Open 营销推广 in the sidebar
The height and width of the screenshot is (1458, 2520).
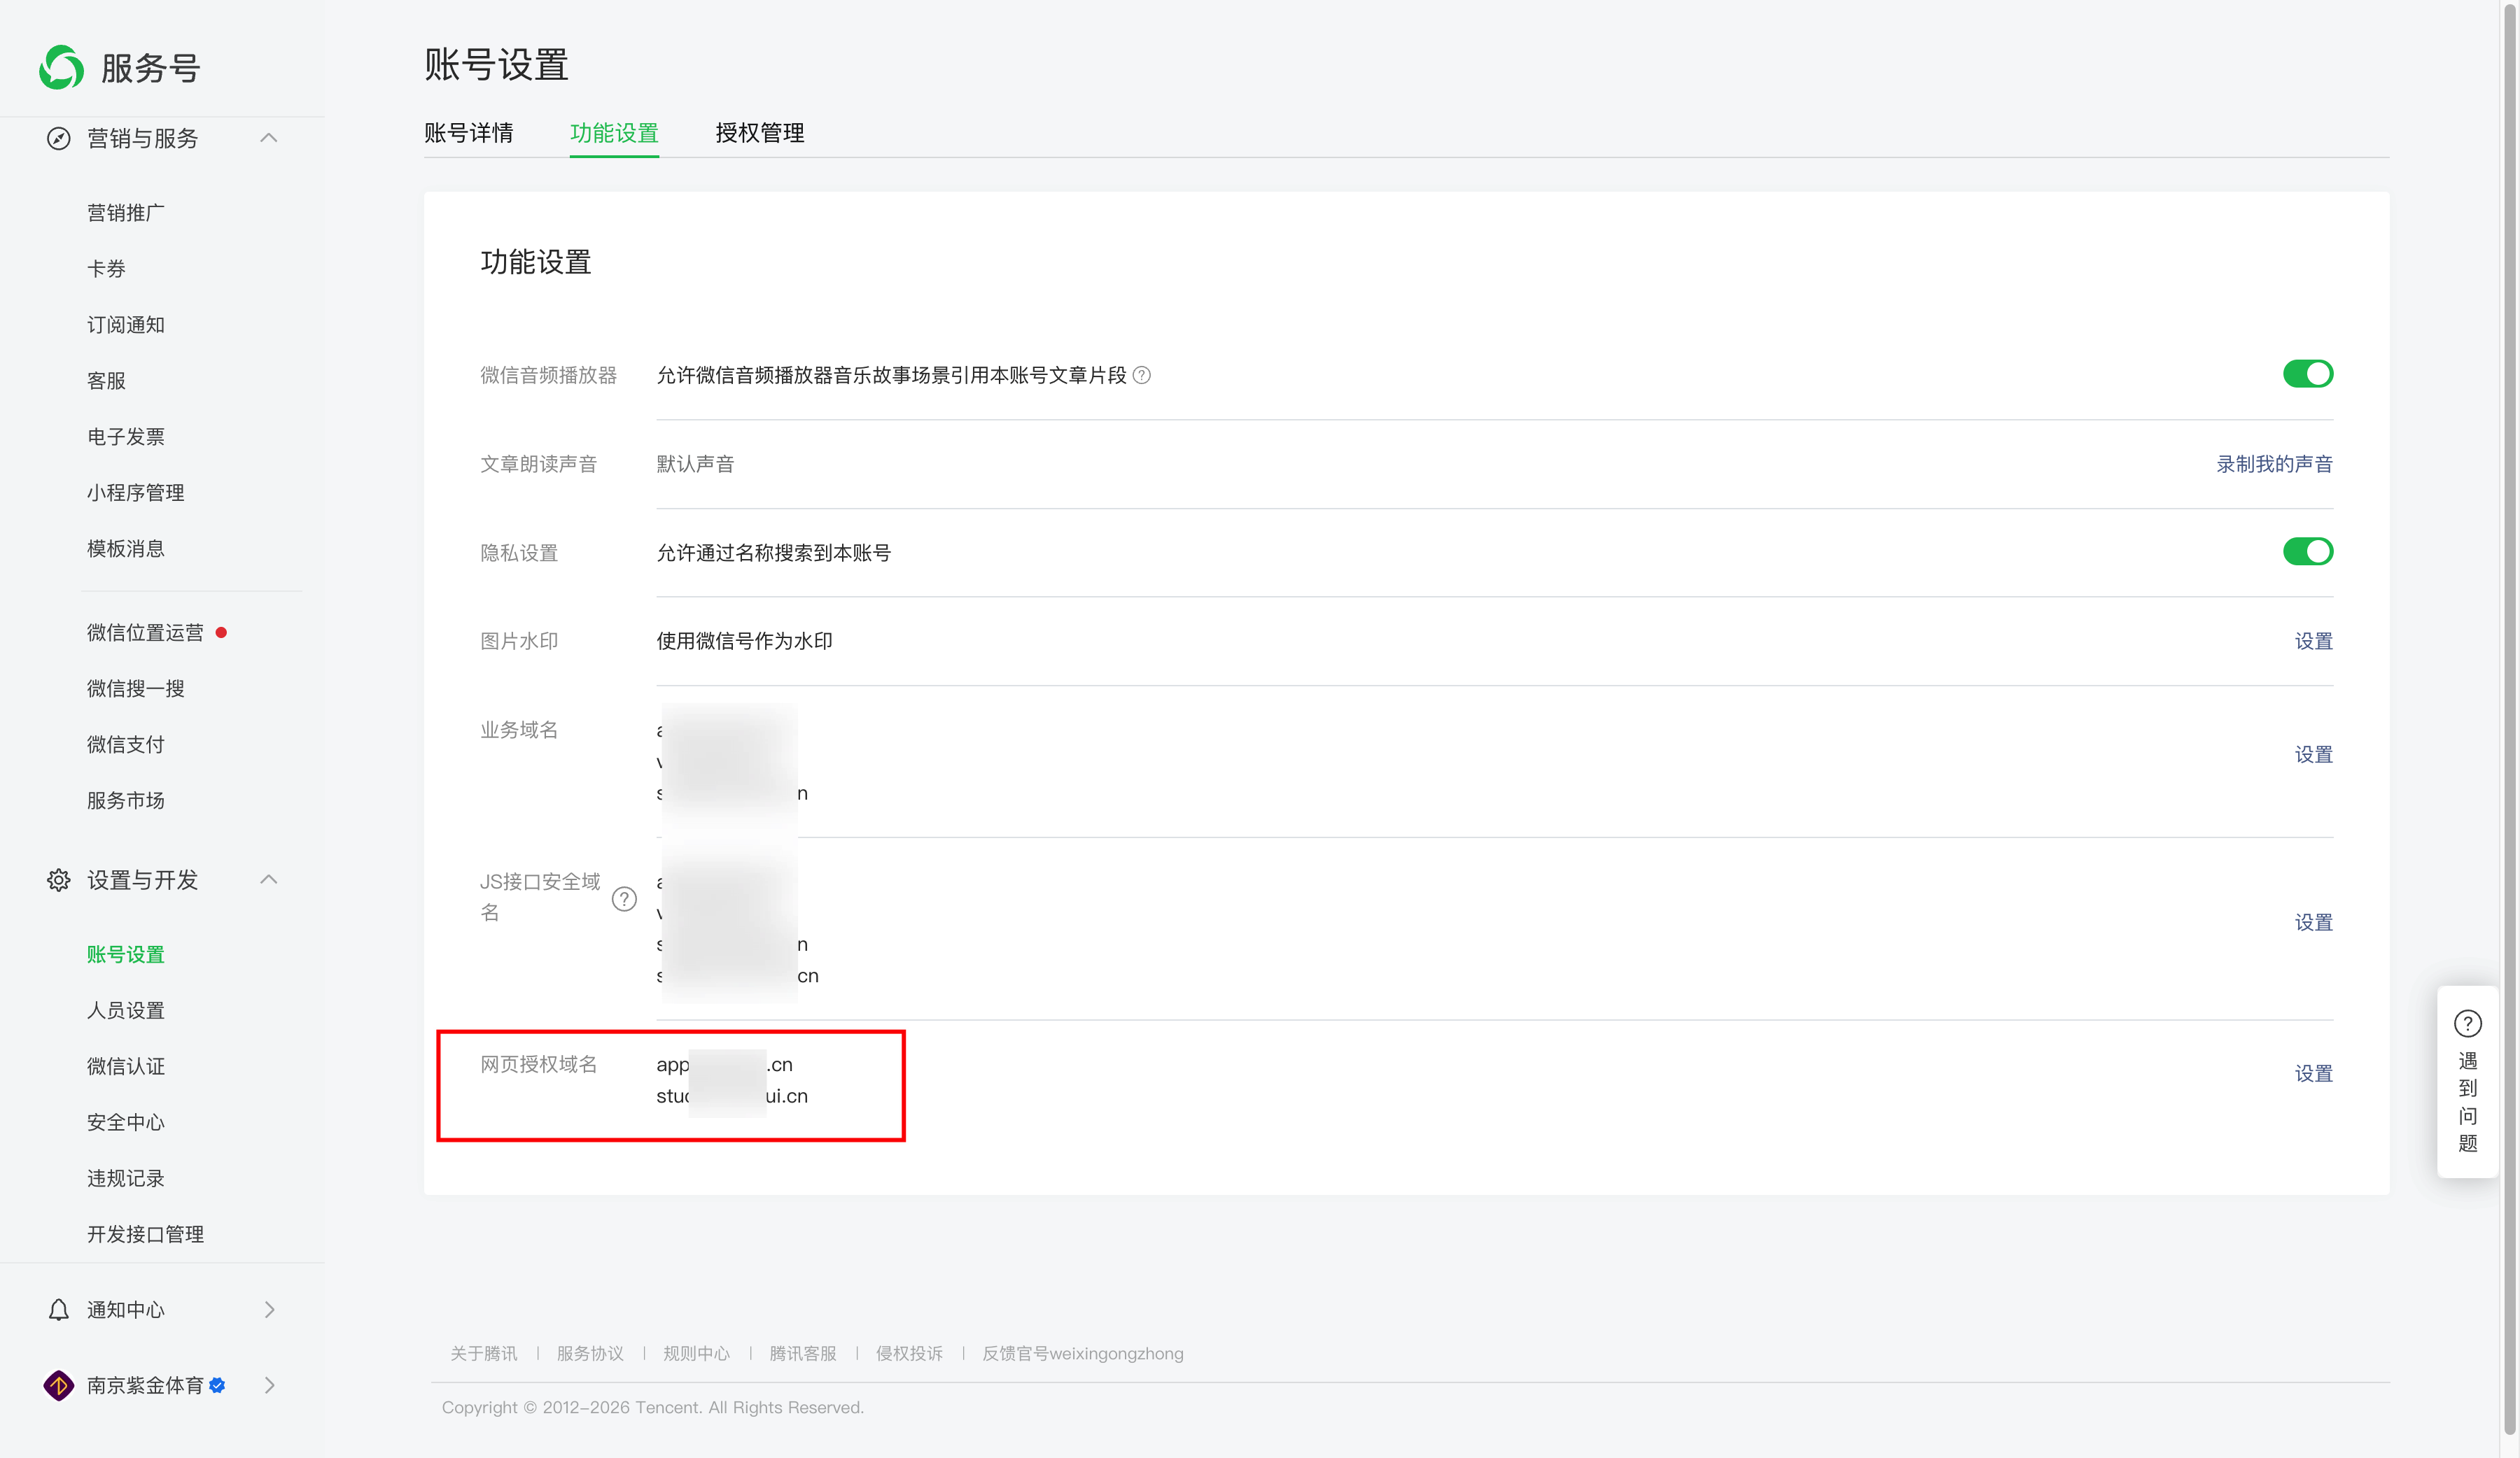click(x=126, y=213)
